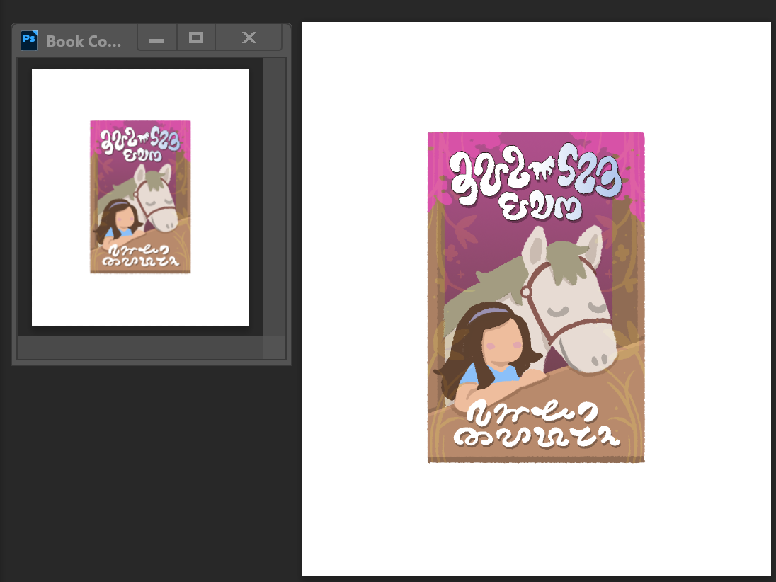Click the vertical scrollbar of the small window
776x582 pixels.
coord(274,196)
